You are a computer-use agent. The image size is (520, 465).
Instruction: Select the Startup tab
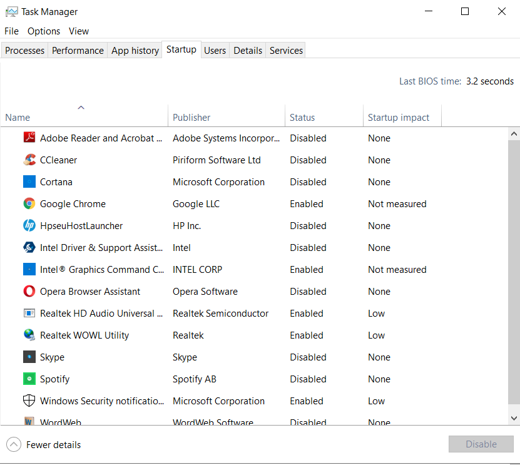(x=181, y=49)
